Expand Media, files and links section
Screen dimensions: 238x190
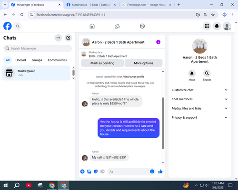tap(199, 108)
